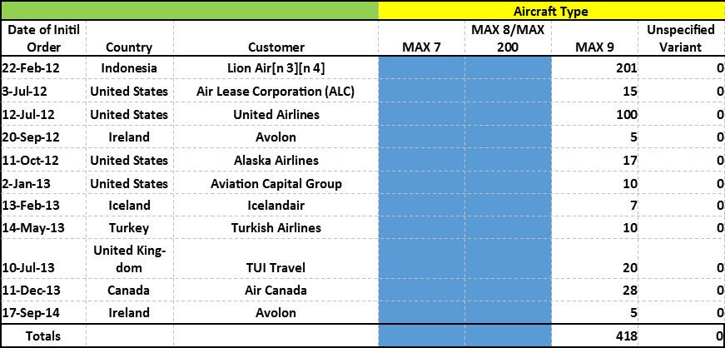Click the MAX 7 column header
This screenshot has width=725, height=348.
(422, 38)
